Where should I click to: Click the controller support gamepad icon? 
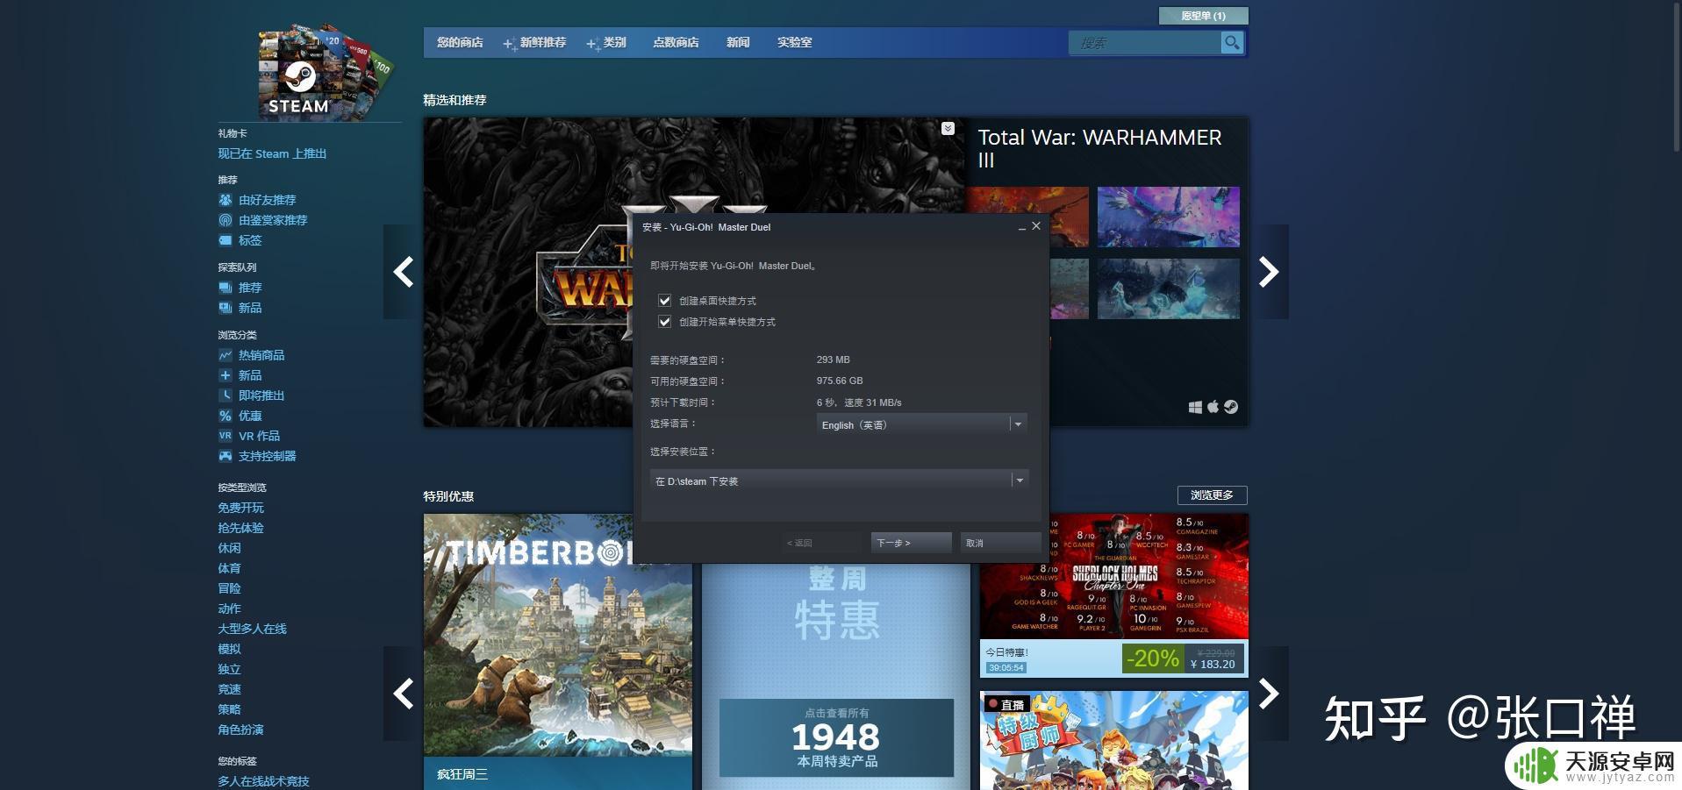point(225,456)
